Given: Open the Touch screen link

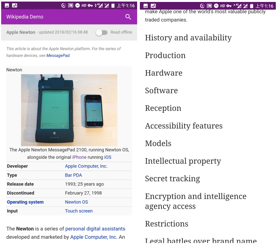Looking at the screenshot, I should [x=79, y=211].
